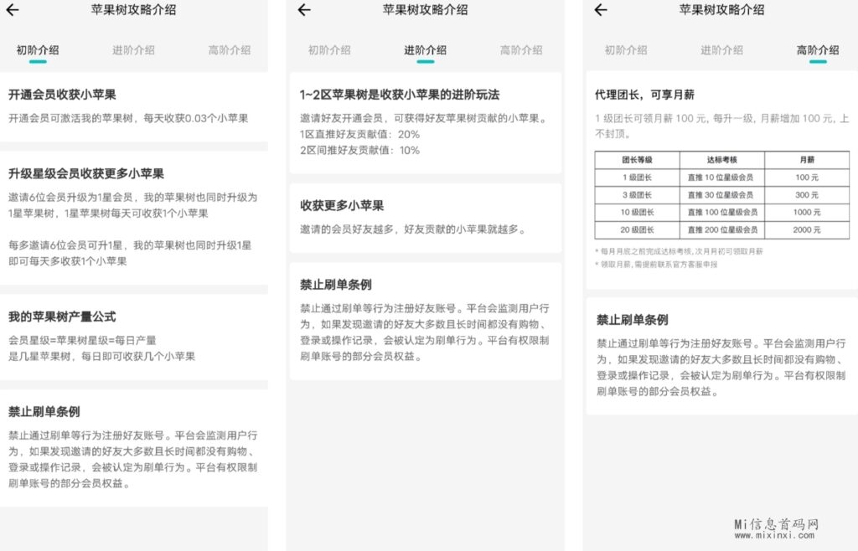Open 高阶介绍 tab on left screen

pos(230,50)
